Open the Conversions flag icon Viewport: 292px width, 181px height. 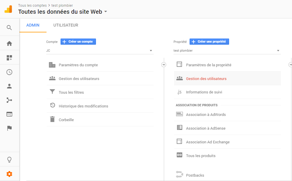(x=9, y=128)
